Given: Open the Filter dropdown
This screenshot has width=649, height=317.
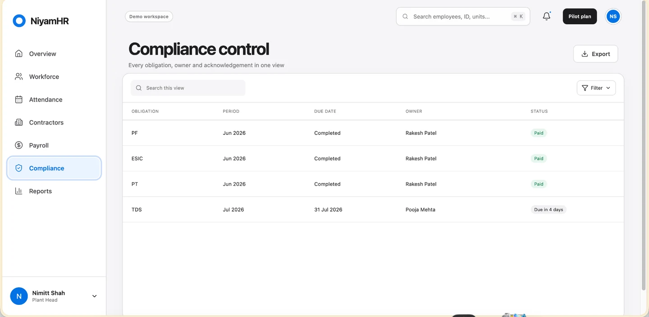Looking at the screenshot, I should (596, 88).
